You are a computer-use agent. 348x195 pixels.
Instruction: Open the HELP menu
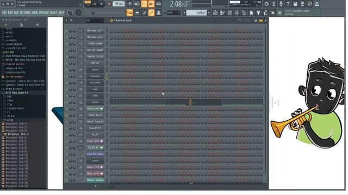[61, 13]
